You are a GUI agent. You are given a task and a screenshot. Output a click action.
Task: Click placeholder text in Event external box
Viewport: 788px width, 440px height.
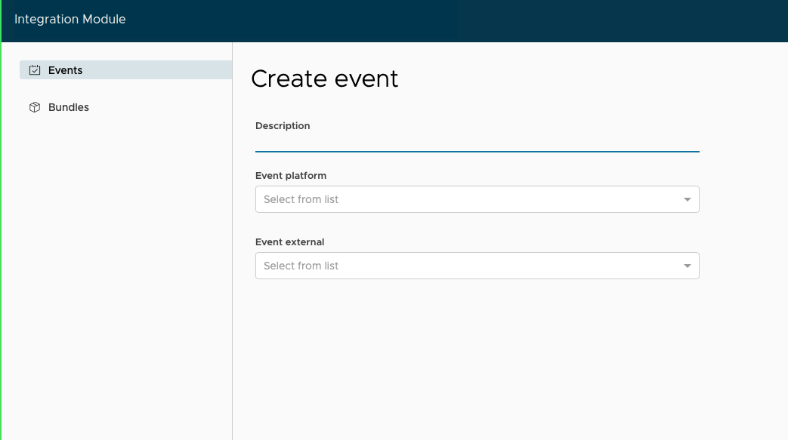coord(301,266)
